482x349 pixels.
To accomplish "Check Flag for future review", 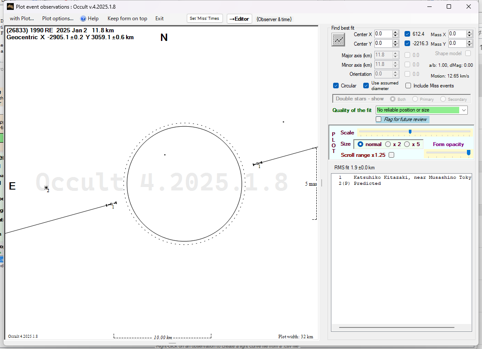I will (x=379, y=119).
